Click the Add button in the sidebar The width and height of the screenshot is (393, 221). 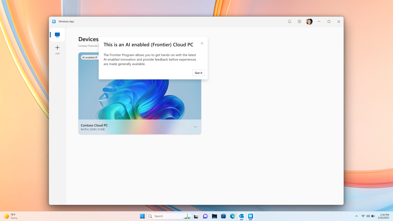click(57, 49)
